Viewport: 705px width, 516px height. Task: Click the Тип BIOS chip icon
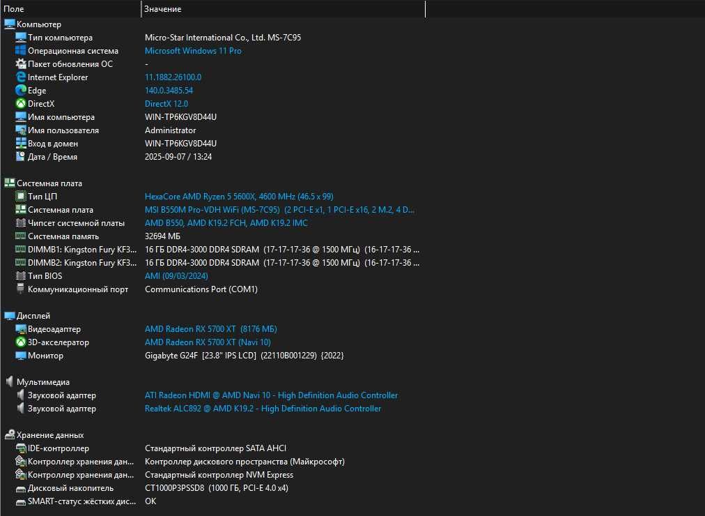[21, 275]
